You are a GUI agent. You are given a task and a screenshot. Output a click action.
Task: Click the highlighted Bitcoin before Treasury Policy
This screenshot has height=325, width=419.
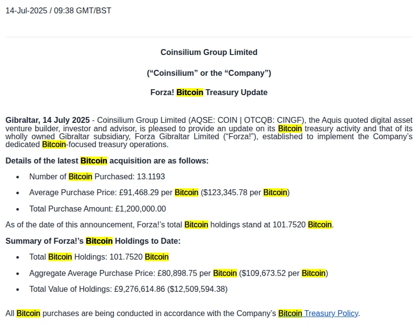[x=290, y=313]
